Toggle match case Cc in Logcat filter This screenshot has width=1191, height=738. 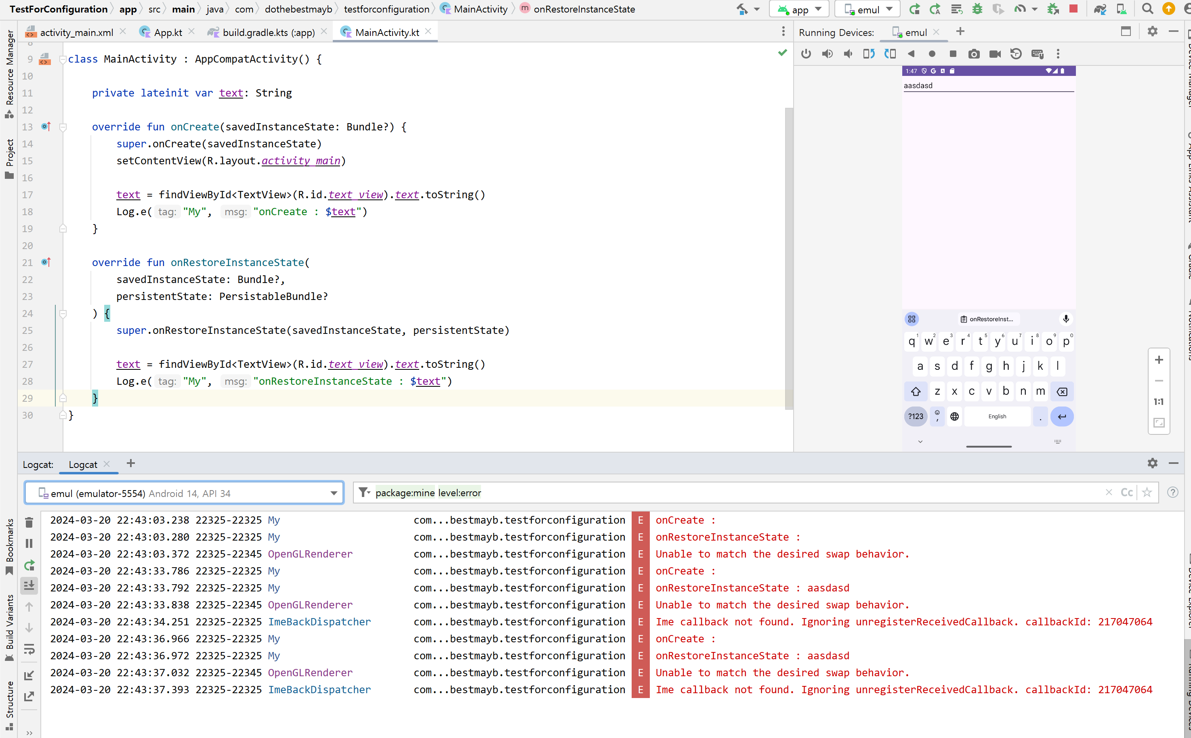[1126, 493]
